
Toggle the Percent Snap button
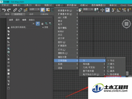point(124,10)
